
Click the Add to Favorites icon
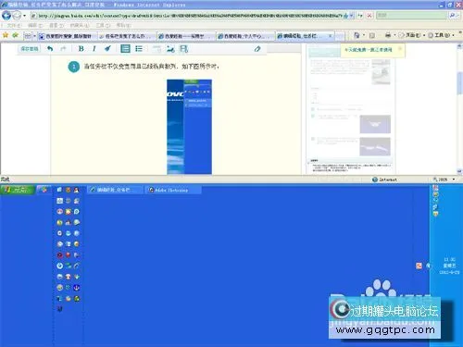[x=15, y=35]
